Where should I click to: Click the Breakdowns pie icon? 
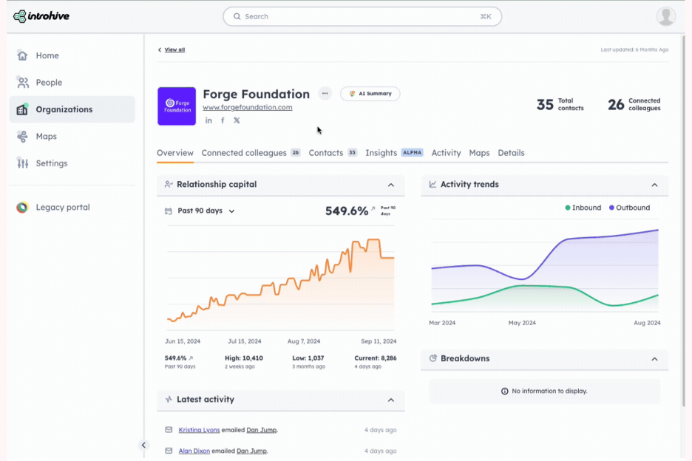pos(433,358)
